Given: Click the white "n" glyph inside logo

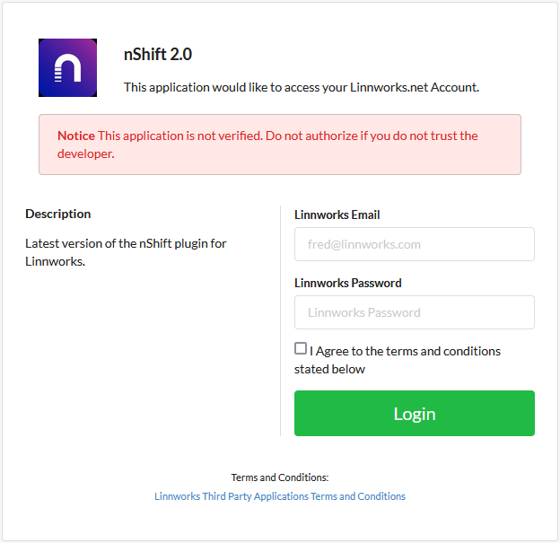Looking at the screenshot, I should pos(68,68).
